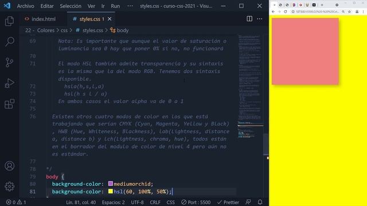Open the editor More Actions ellipsis
This screenshot has height=206, width=367.
(260, 19)
